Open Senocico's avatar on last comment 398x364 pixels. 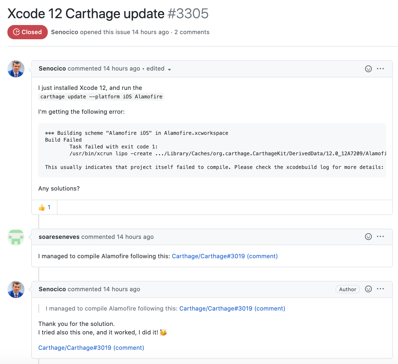point(16,289)
